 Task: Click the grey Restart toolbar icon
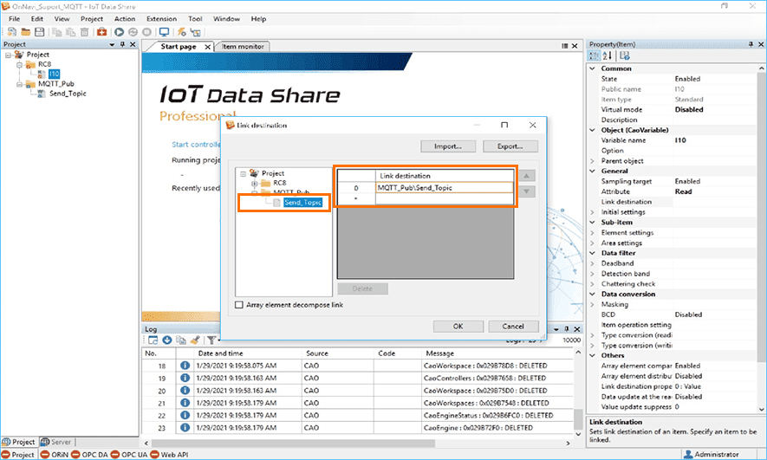coord(133,32)
